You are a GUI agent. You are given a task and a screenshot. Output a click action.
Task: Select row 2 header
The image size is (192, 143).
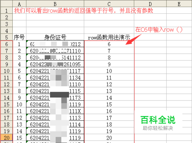(x=7, y=17)
